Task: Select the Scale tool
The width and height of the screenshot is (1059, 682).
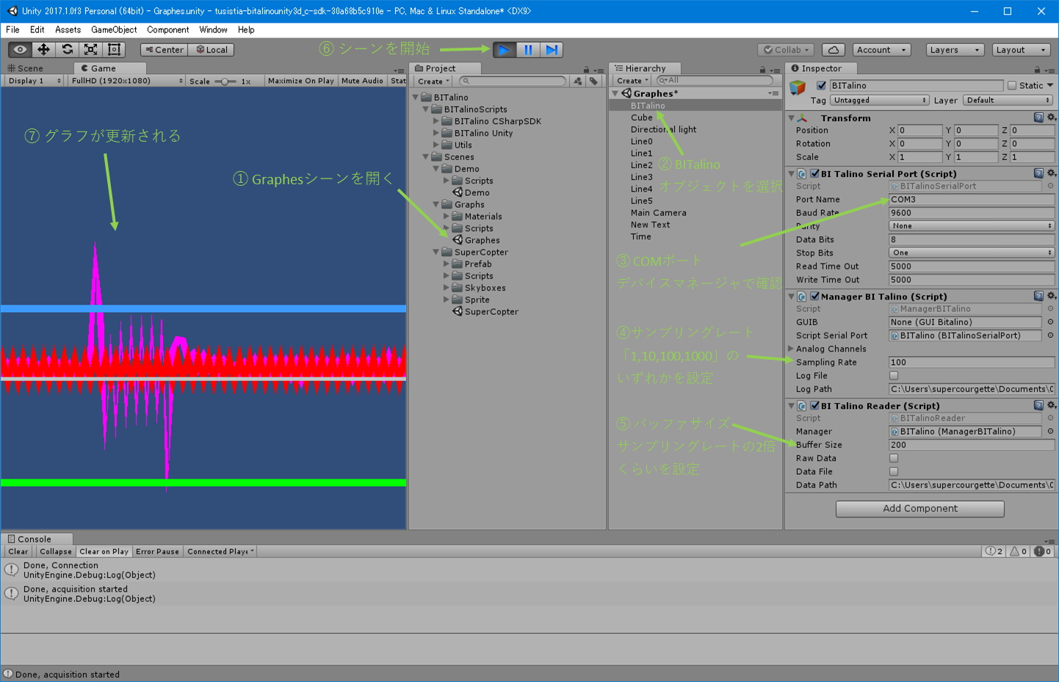Action: pos(90,49)
